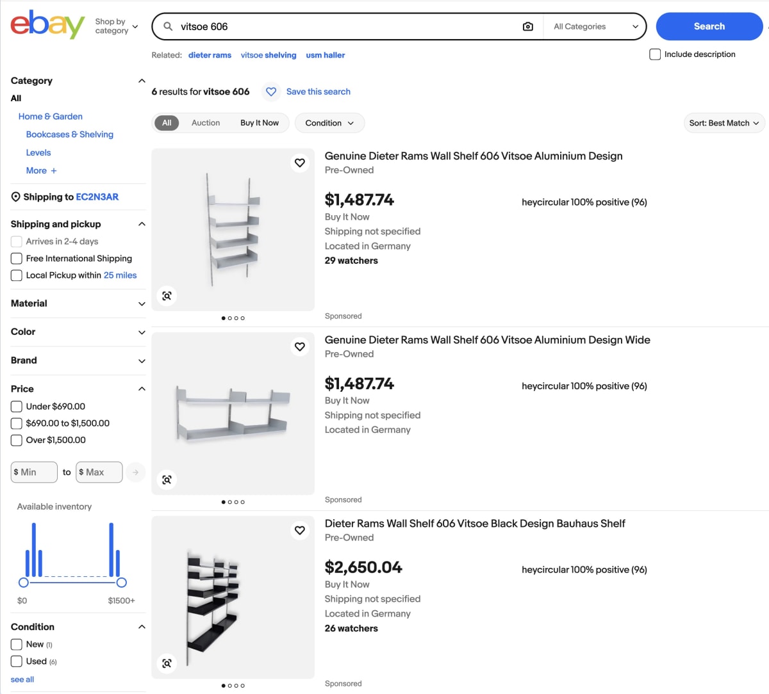Toggle the Include description checkbox
The image size is (769, 694).
point(655,54)
